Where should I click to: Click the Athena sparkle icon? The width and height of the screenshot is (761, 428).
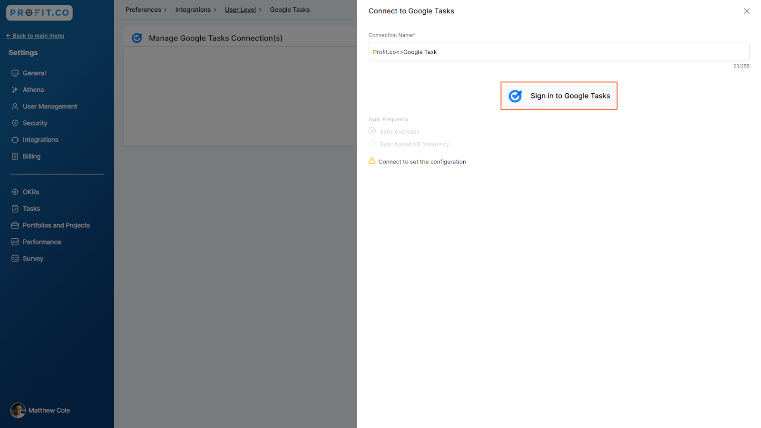(15, 90)
